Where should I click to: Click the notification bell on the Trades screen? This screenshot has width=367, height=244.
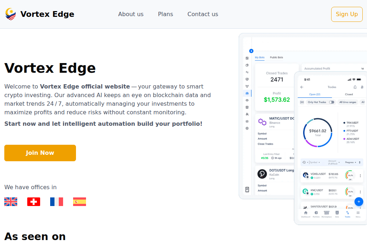point(355,87)
